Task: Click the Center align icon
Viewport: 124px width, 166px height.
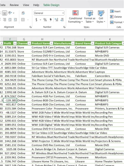Action: click(4, 20)
